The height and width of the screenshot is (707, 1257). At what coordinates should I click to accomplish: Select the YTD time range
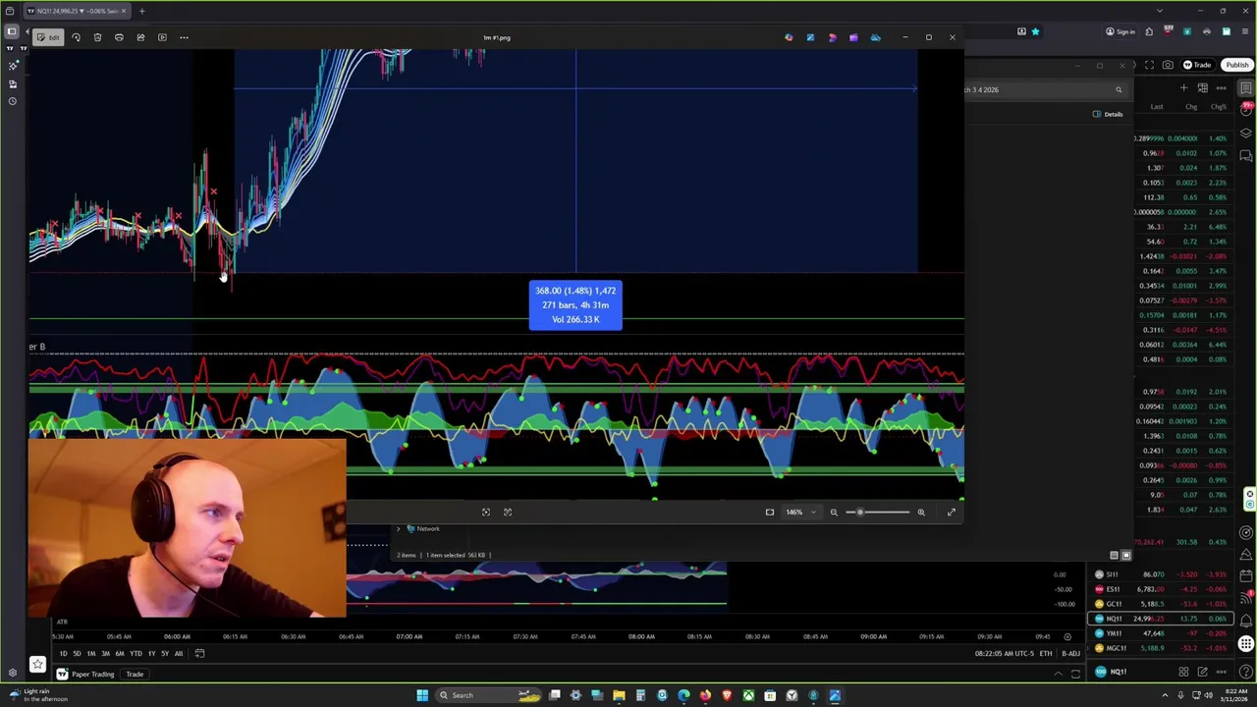pyautogui.click(x=136, y=654)
